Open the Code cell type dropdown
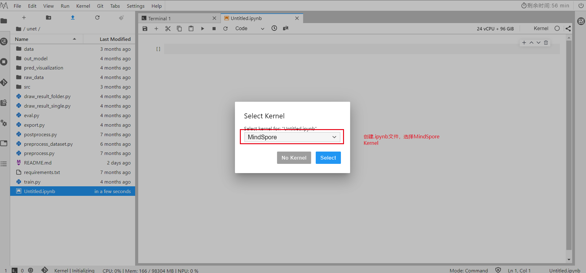586x273 pixels. [249, 29]
